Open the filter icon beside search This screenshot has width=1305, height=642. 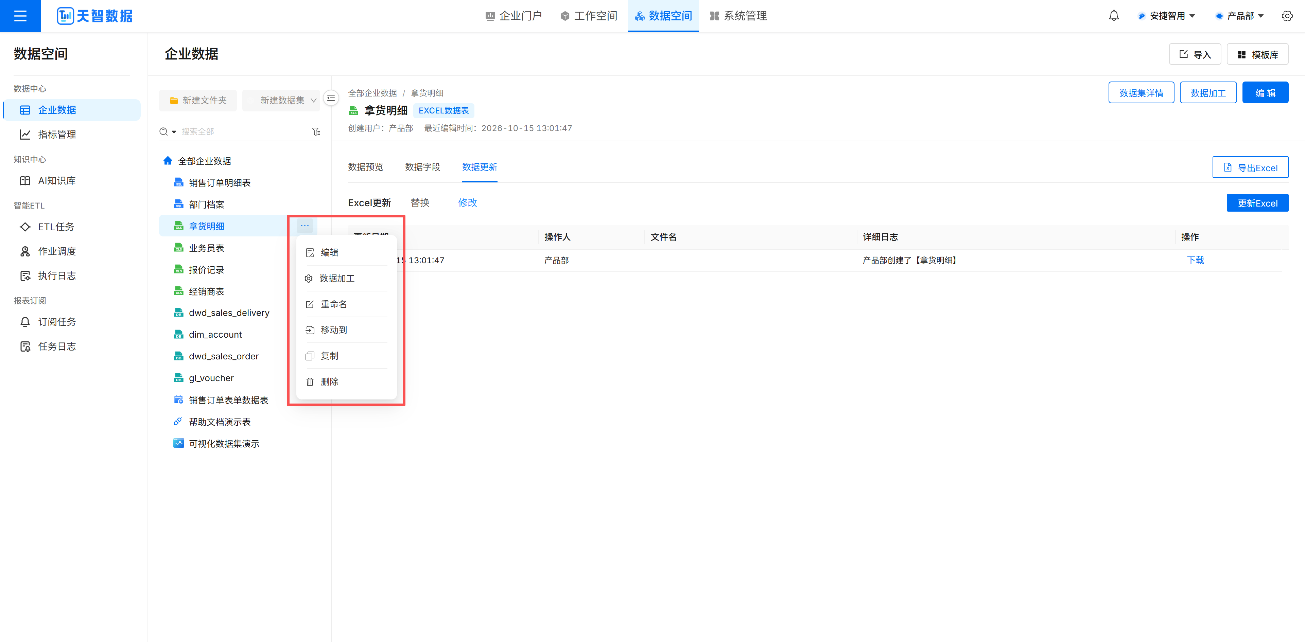coord(316,132)
